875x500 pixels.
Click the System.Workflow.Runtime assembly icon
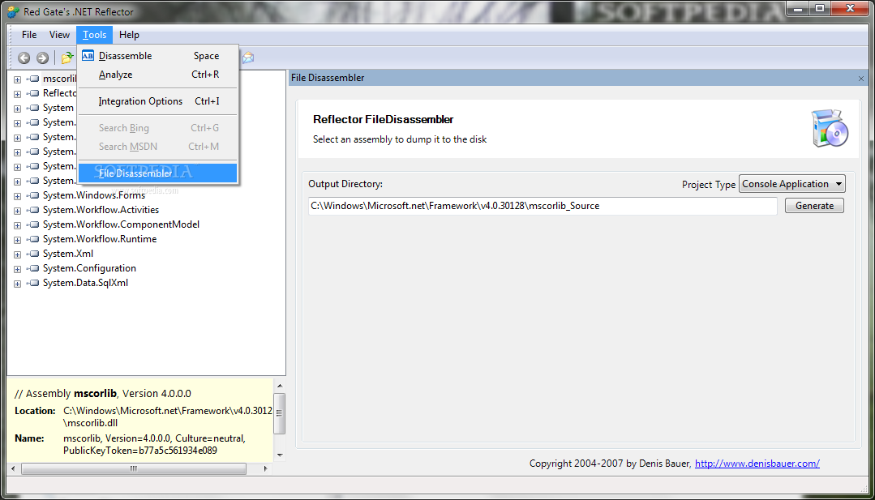point(33,239)
